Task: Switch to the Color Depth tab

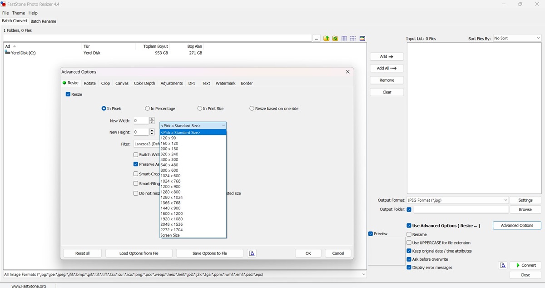Action: 144,83
